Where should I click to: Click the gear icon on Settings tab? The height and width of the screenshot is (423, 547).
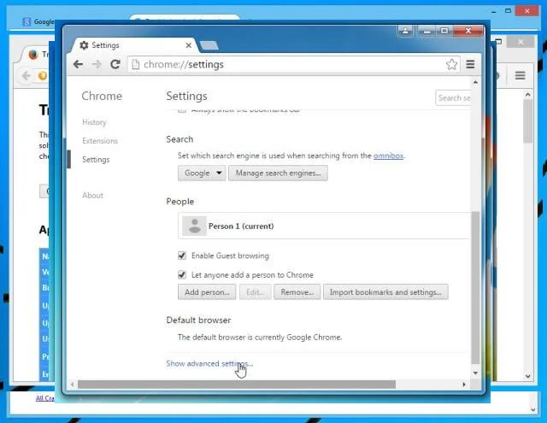point(84,45)
